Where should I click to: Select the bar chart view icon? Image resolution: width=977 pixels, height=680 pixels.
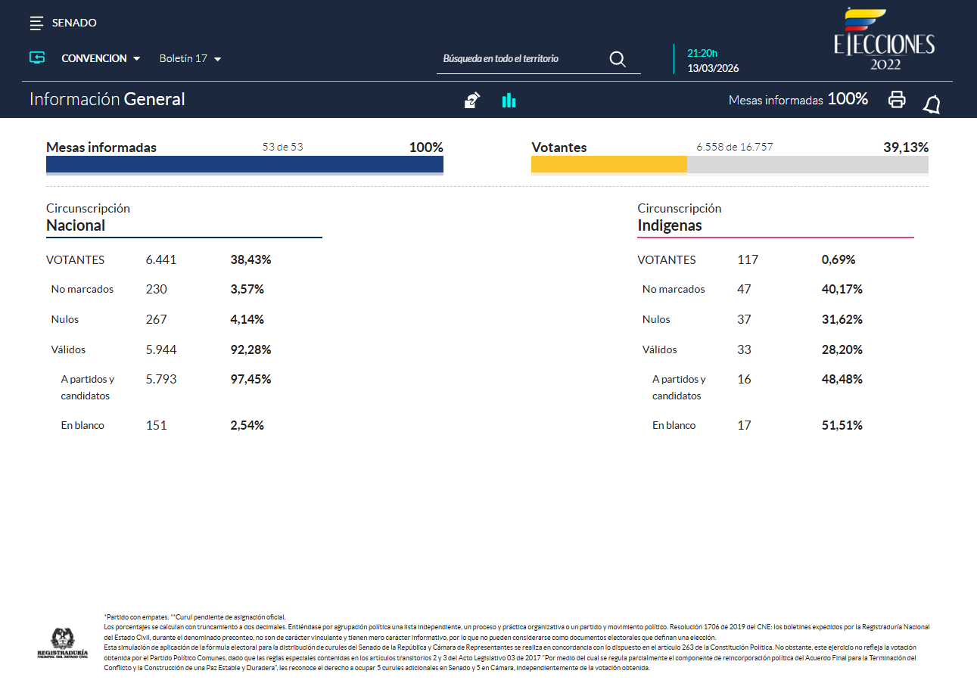[x=509, y=100]
